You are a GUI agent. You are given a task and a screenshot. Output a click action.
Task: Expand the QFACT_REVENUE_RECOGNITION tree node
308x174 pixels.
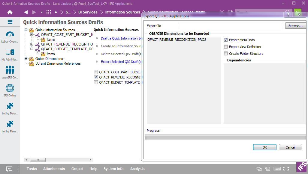coord(32,44)
